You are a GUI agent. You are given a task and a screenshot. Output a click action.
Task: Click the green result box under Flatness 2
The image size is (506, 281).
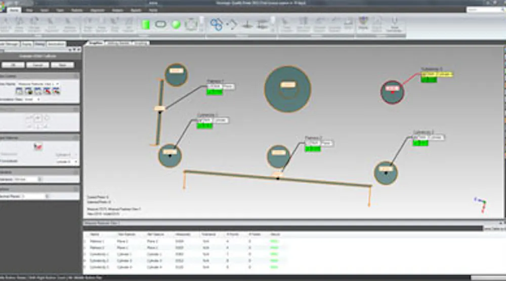pos(313,149)
